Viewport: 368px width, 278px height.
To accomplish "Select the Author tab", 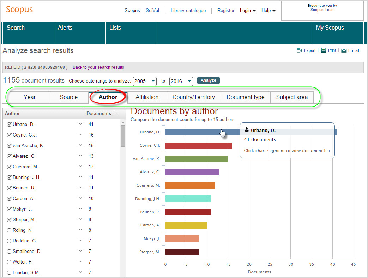I will click(108, 97).
